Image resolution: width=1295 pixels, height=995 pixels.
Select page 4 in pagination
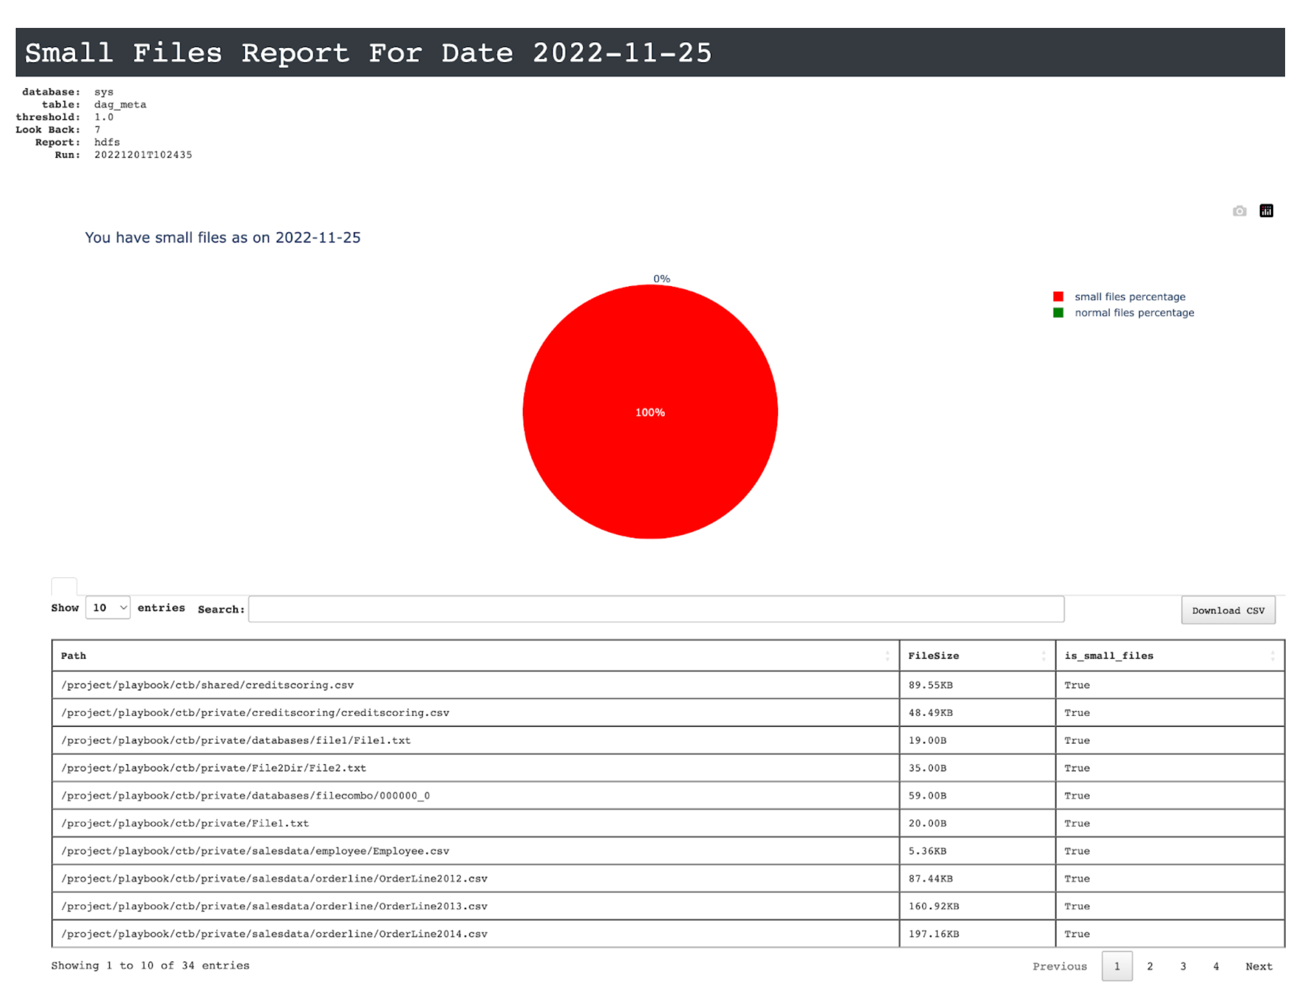coord(1215,966)
